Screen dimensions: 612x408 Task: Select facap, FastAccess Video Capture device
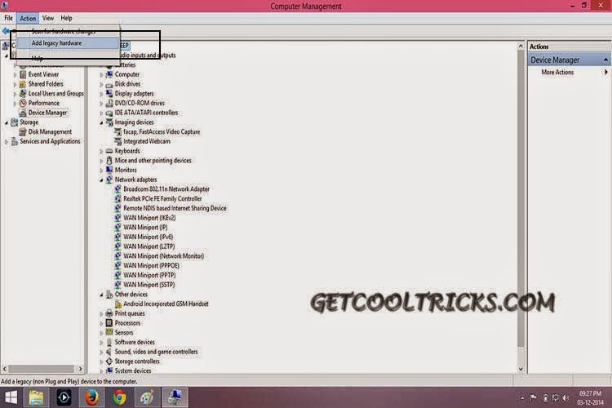162,131
